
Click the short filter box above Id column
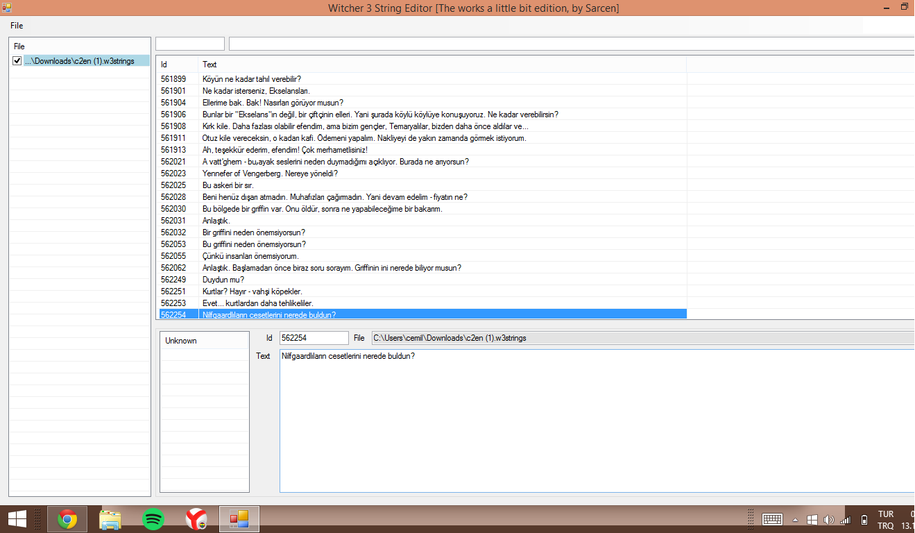pos(190,44)
